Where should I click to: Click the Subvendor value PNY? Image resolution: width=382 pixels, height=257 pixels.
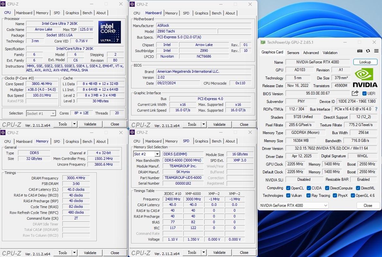pyautogui.click(x=301, y=101)
